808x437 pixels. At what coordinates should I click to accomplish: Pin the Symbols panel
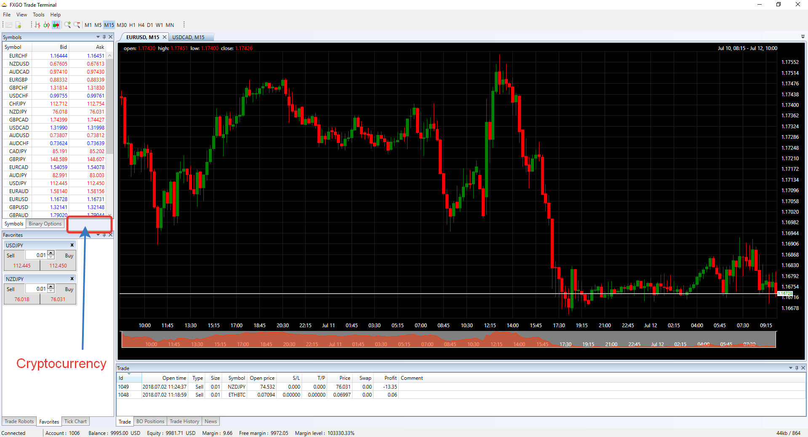coord(104,37)
